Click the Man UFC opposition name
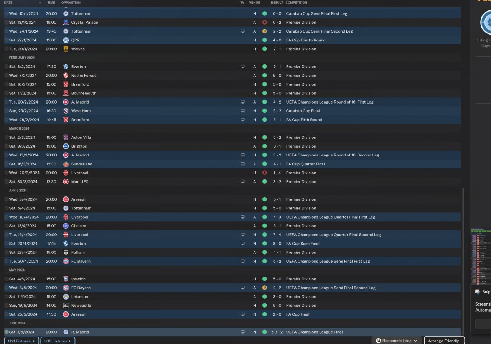491x344 pixels. [80, 181]
